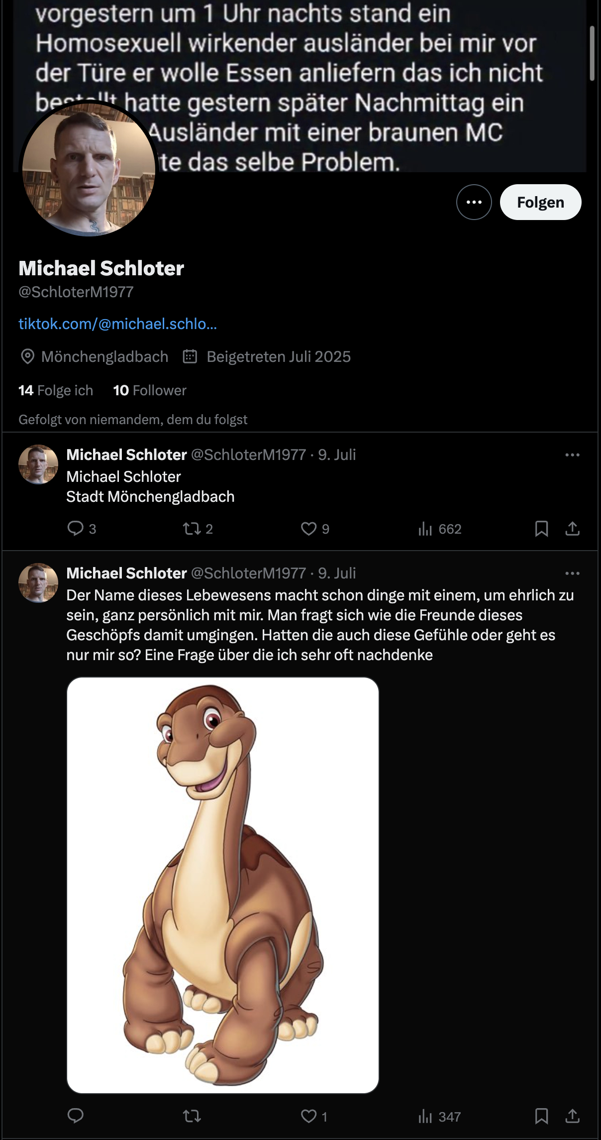Open the 14 Folge ich list
Screen dimensions: 601x1140
point(56,390)
